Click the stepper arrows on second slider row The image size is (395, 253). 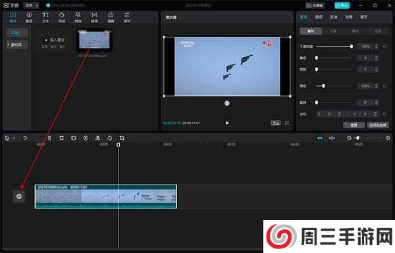pos(376,58)
